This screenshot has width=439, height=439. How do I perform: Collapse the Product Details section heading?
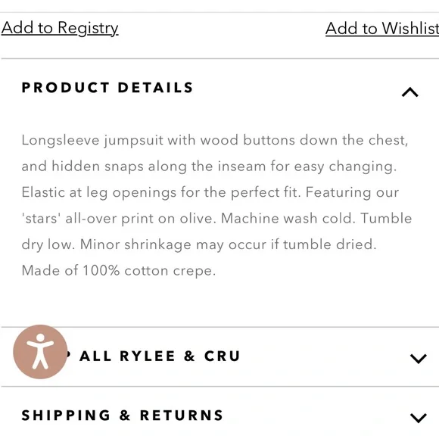219,88
